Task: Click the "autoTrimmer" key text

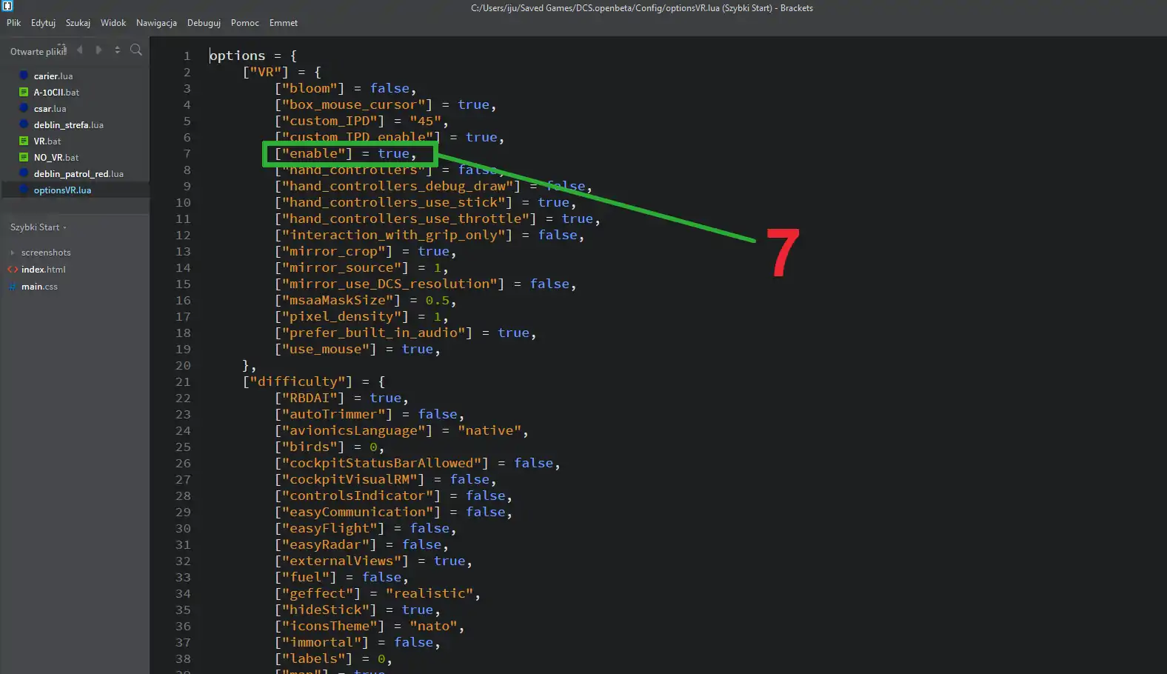Action: (x=333, y=414)
